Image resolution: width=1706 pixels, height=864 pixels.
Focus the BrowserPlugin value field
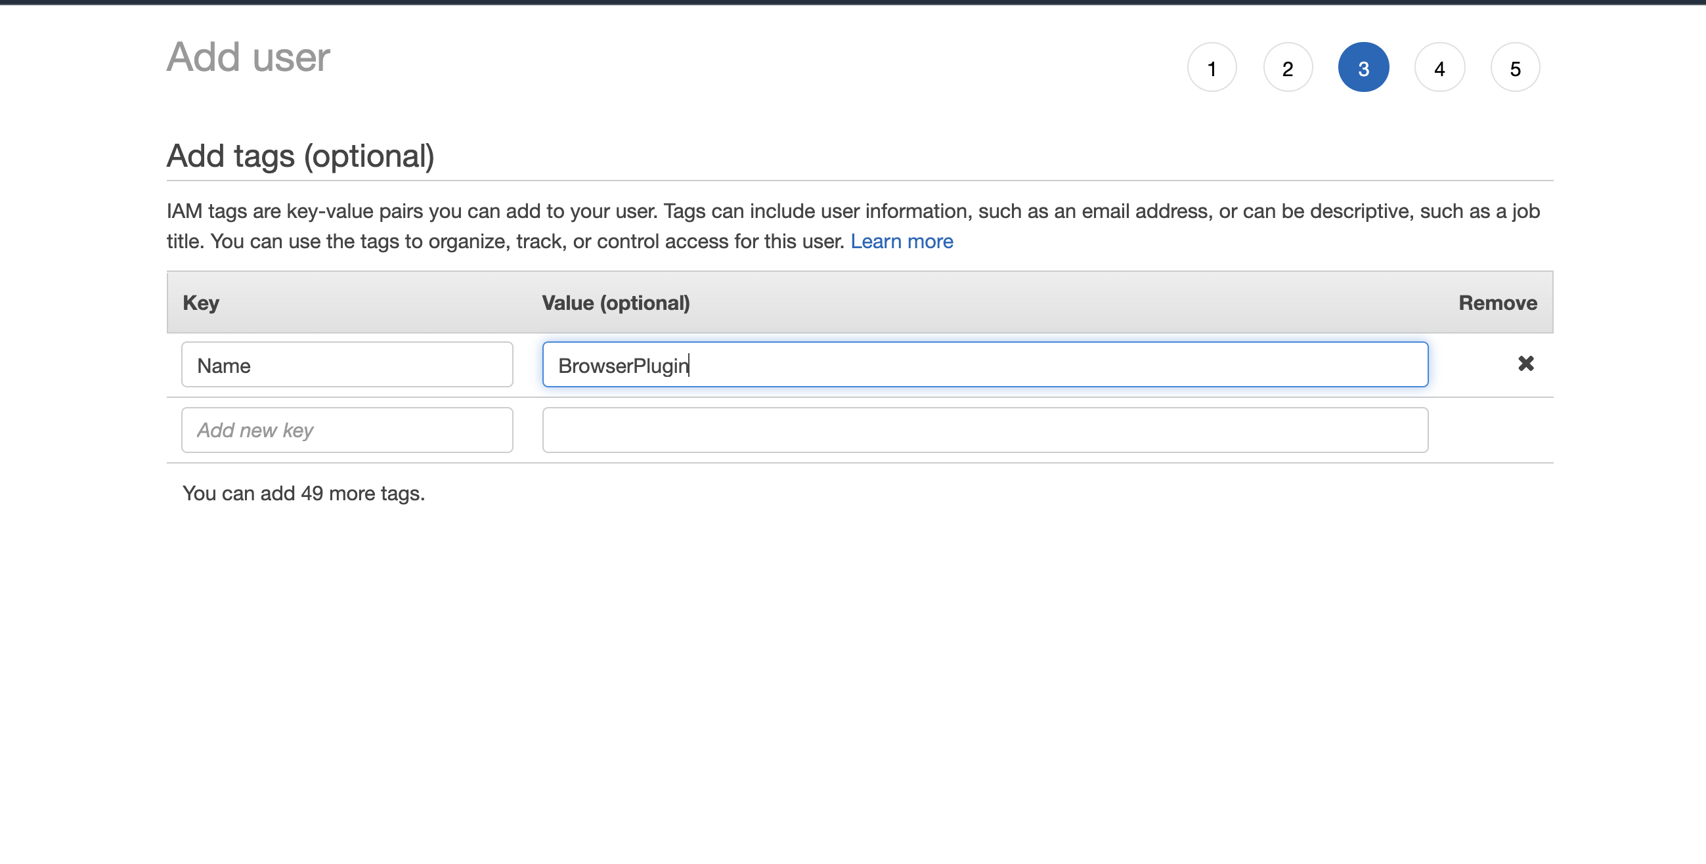pyautogui.click(x=985, y=365)
